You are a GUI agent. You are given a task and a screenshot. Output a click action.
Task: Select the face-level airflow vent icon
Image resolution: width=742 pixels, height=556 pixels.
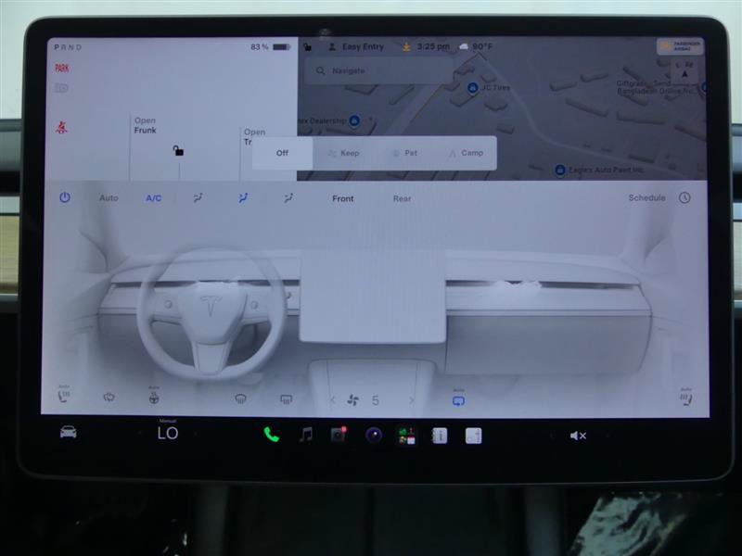[198, 198]
